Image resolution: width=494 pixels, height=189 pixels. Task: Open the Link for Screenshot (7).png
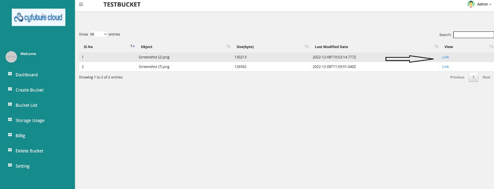coord(445,67)
